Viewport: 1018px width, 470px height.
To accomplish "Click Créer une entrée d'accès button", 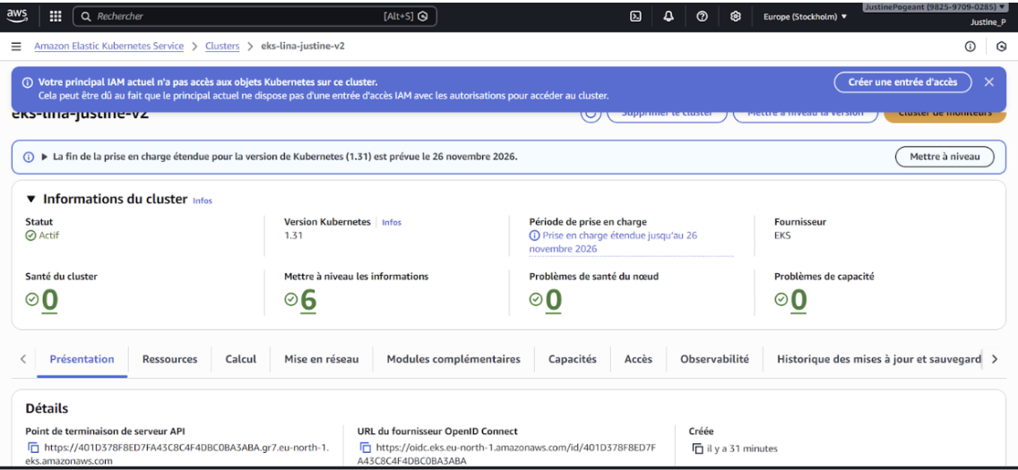I will click(903, 82).
